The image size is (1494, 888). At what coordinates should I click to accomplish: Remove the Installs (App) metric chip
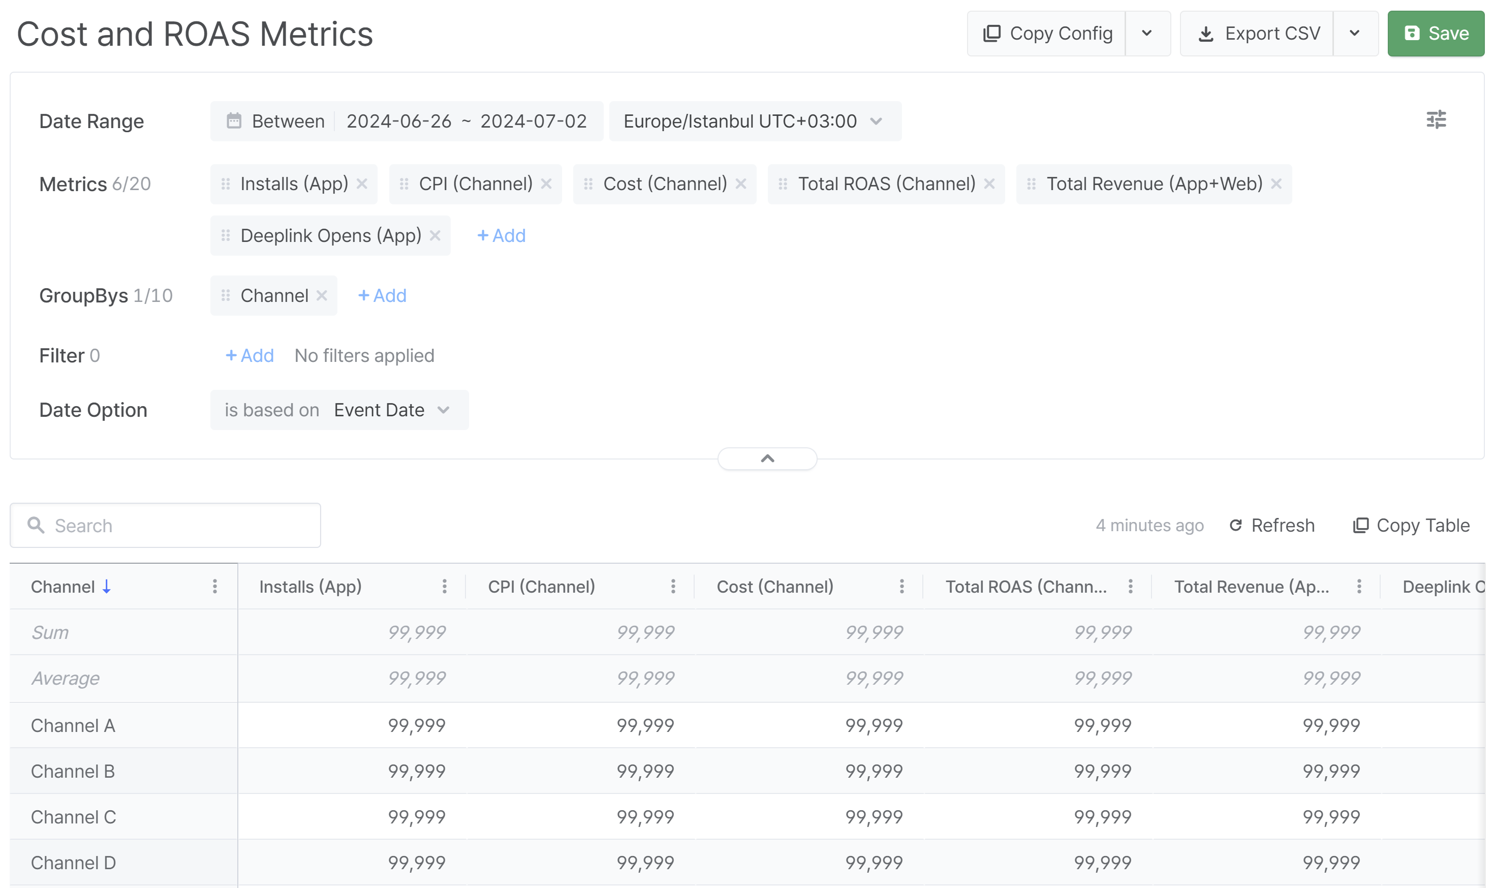point(362,183)
